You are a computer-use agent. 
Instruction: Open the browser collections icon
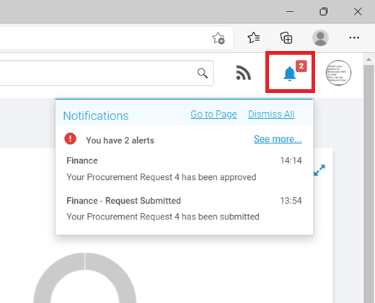click(286, 37)
